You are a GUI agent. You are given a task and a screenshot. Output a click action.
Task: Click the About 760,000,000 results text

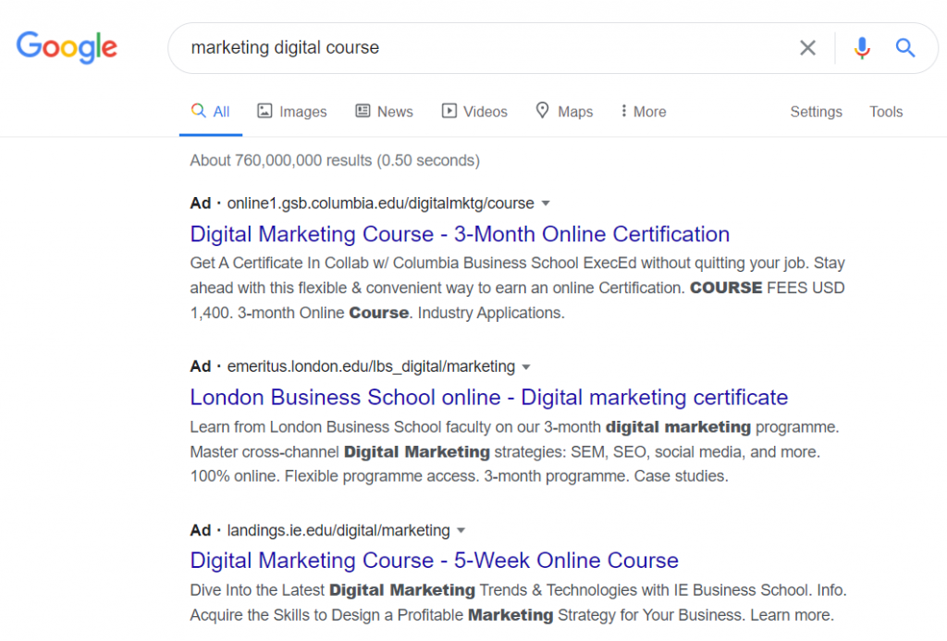coord(335,160)
